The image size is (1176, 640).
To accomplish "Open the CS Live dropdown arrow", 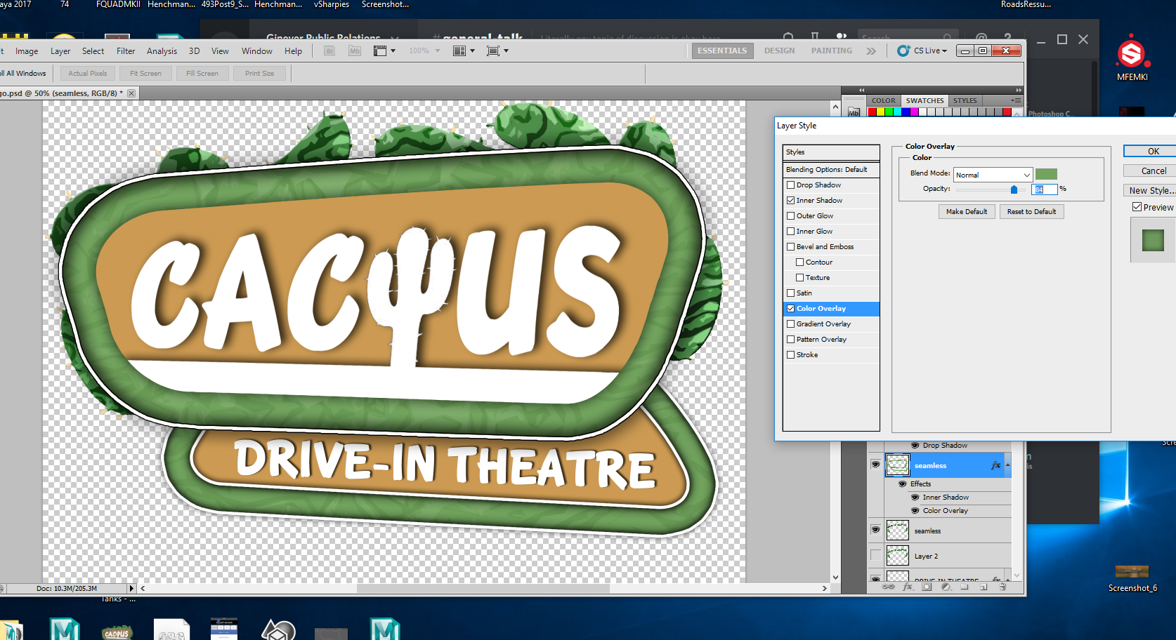I will 944,51.
